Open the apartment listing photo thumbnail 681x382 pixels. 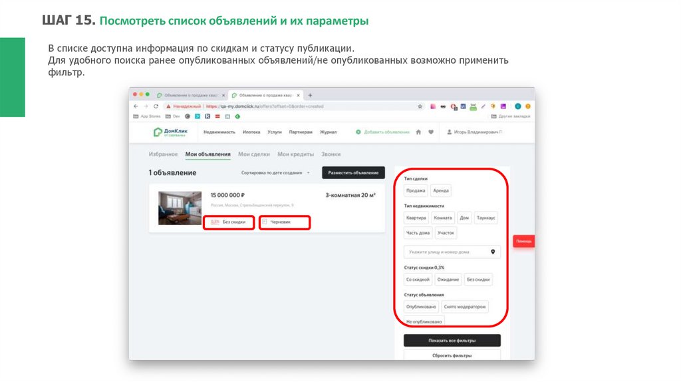[x=180, y=208]
